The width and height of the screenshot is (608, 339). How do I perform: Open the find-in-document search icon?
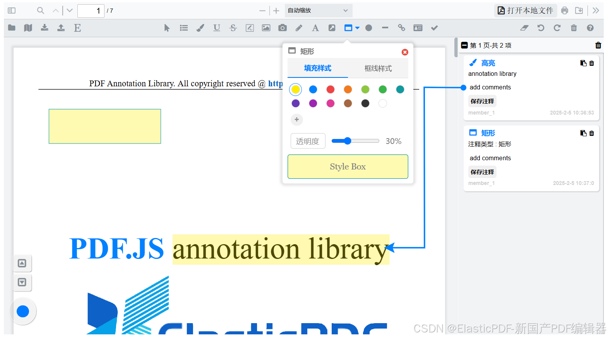40,10
